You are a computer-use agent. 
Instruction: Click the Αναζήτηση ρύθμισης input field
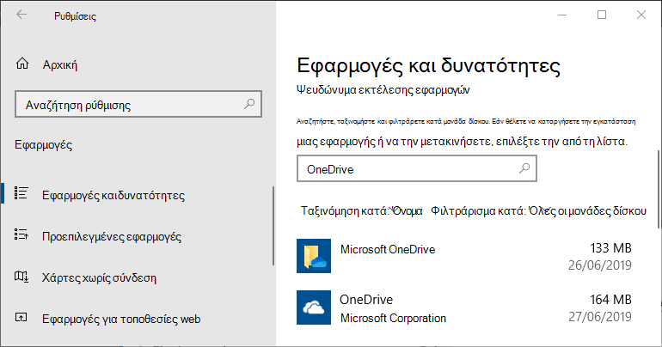pos(138,104)
